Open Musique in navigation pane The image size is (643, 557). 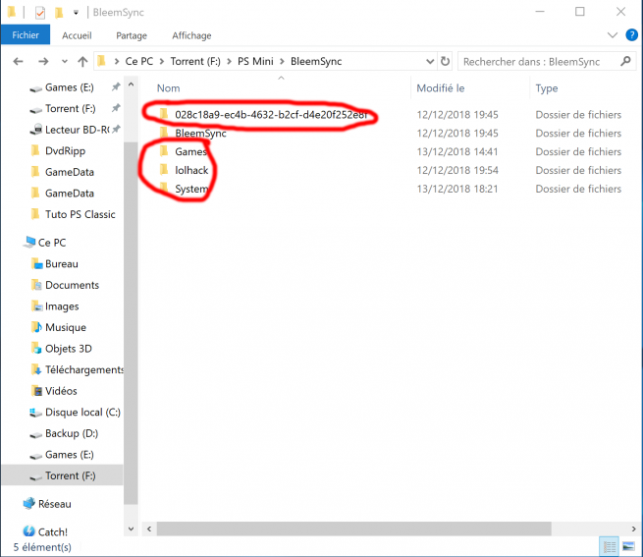pyautogui.click(x=66, y=327)
